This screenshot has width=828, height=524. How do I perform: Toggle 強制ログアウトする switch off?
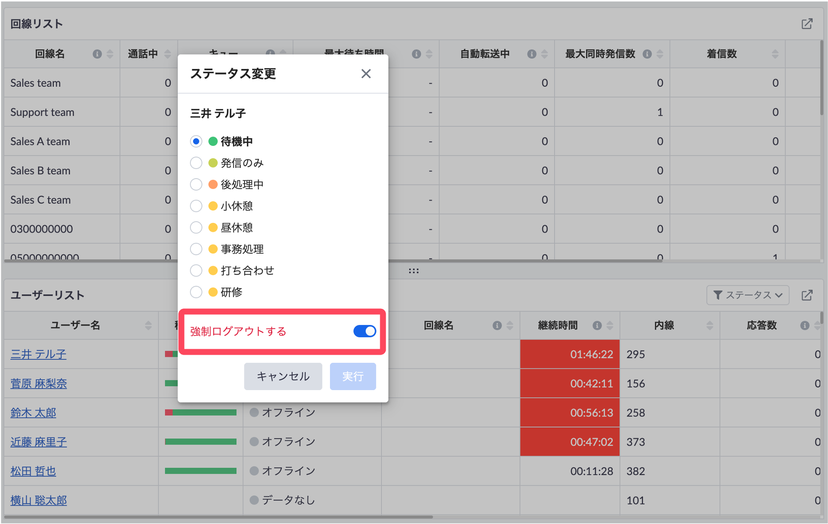pos(364,331)
